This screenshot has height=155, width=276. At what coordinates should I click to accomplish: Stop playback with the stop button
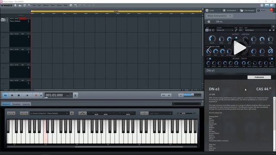(x=19, y=95)
